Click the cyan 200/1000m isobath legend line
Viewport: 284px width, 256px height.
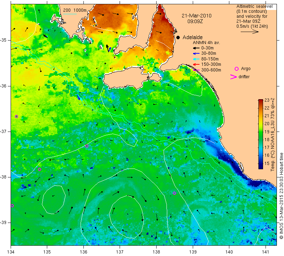(70, 14)
